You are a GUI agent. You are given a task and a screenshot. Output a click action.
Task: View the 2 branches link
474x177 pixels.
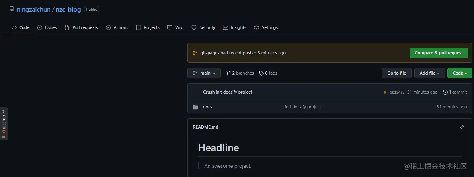coord(240,73)
